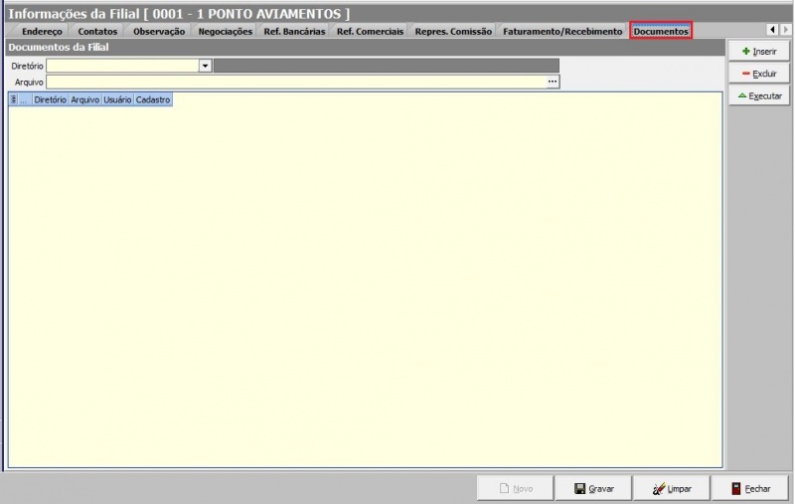
Task: Click the Limpar clear button
Action: click(672, 489)
